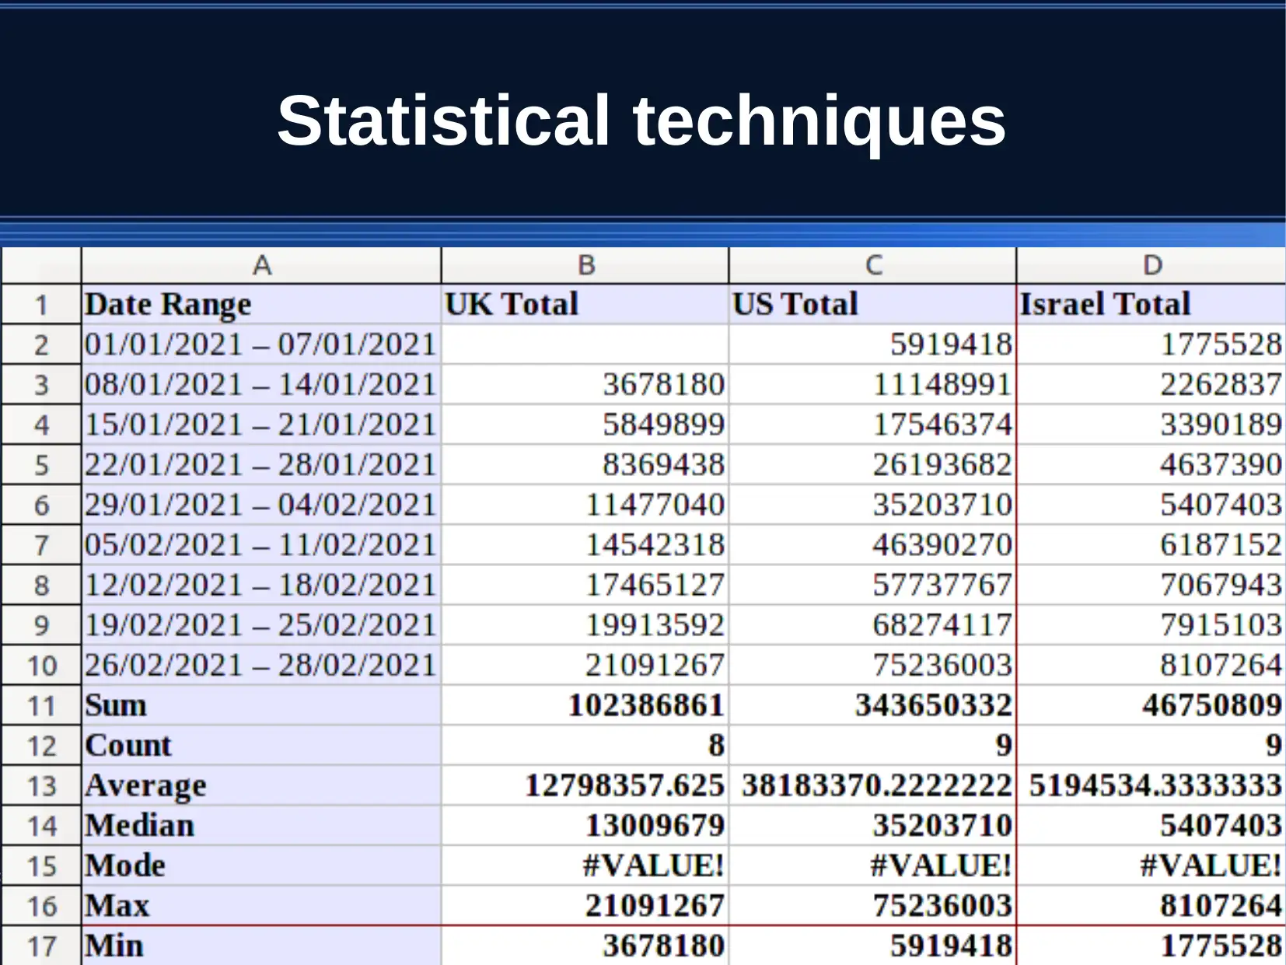Select the date cell 22/01/2021 – 28/01/2021

tap(261, 465)
